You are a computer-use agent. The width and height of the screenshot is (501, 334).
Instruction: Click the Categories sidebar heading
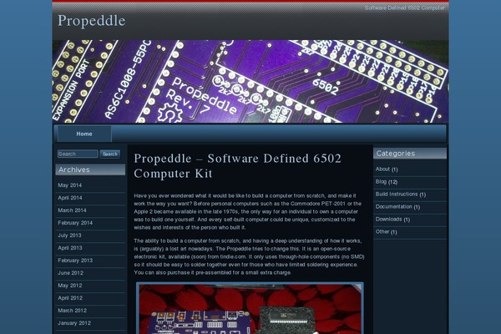coord(410,154)
